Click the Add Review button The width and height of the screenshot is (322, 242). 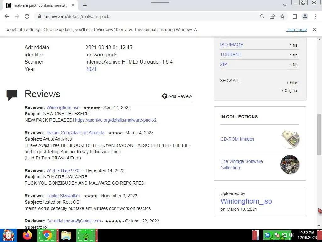177,96
